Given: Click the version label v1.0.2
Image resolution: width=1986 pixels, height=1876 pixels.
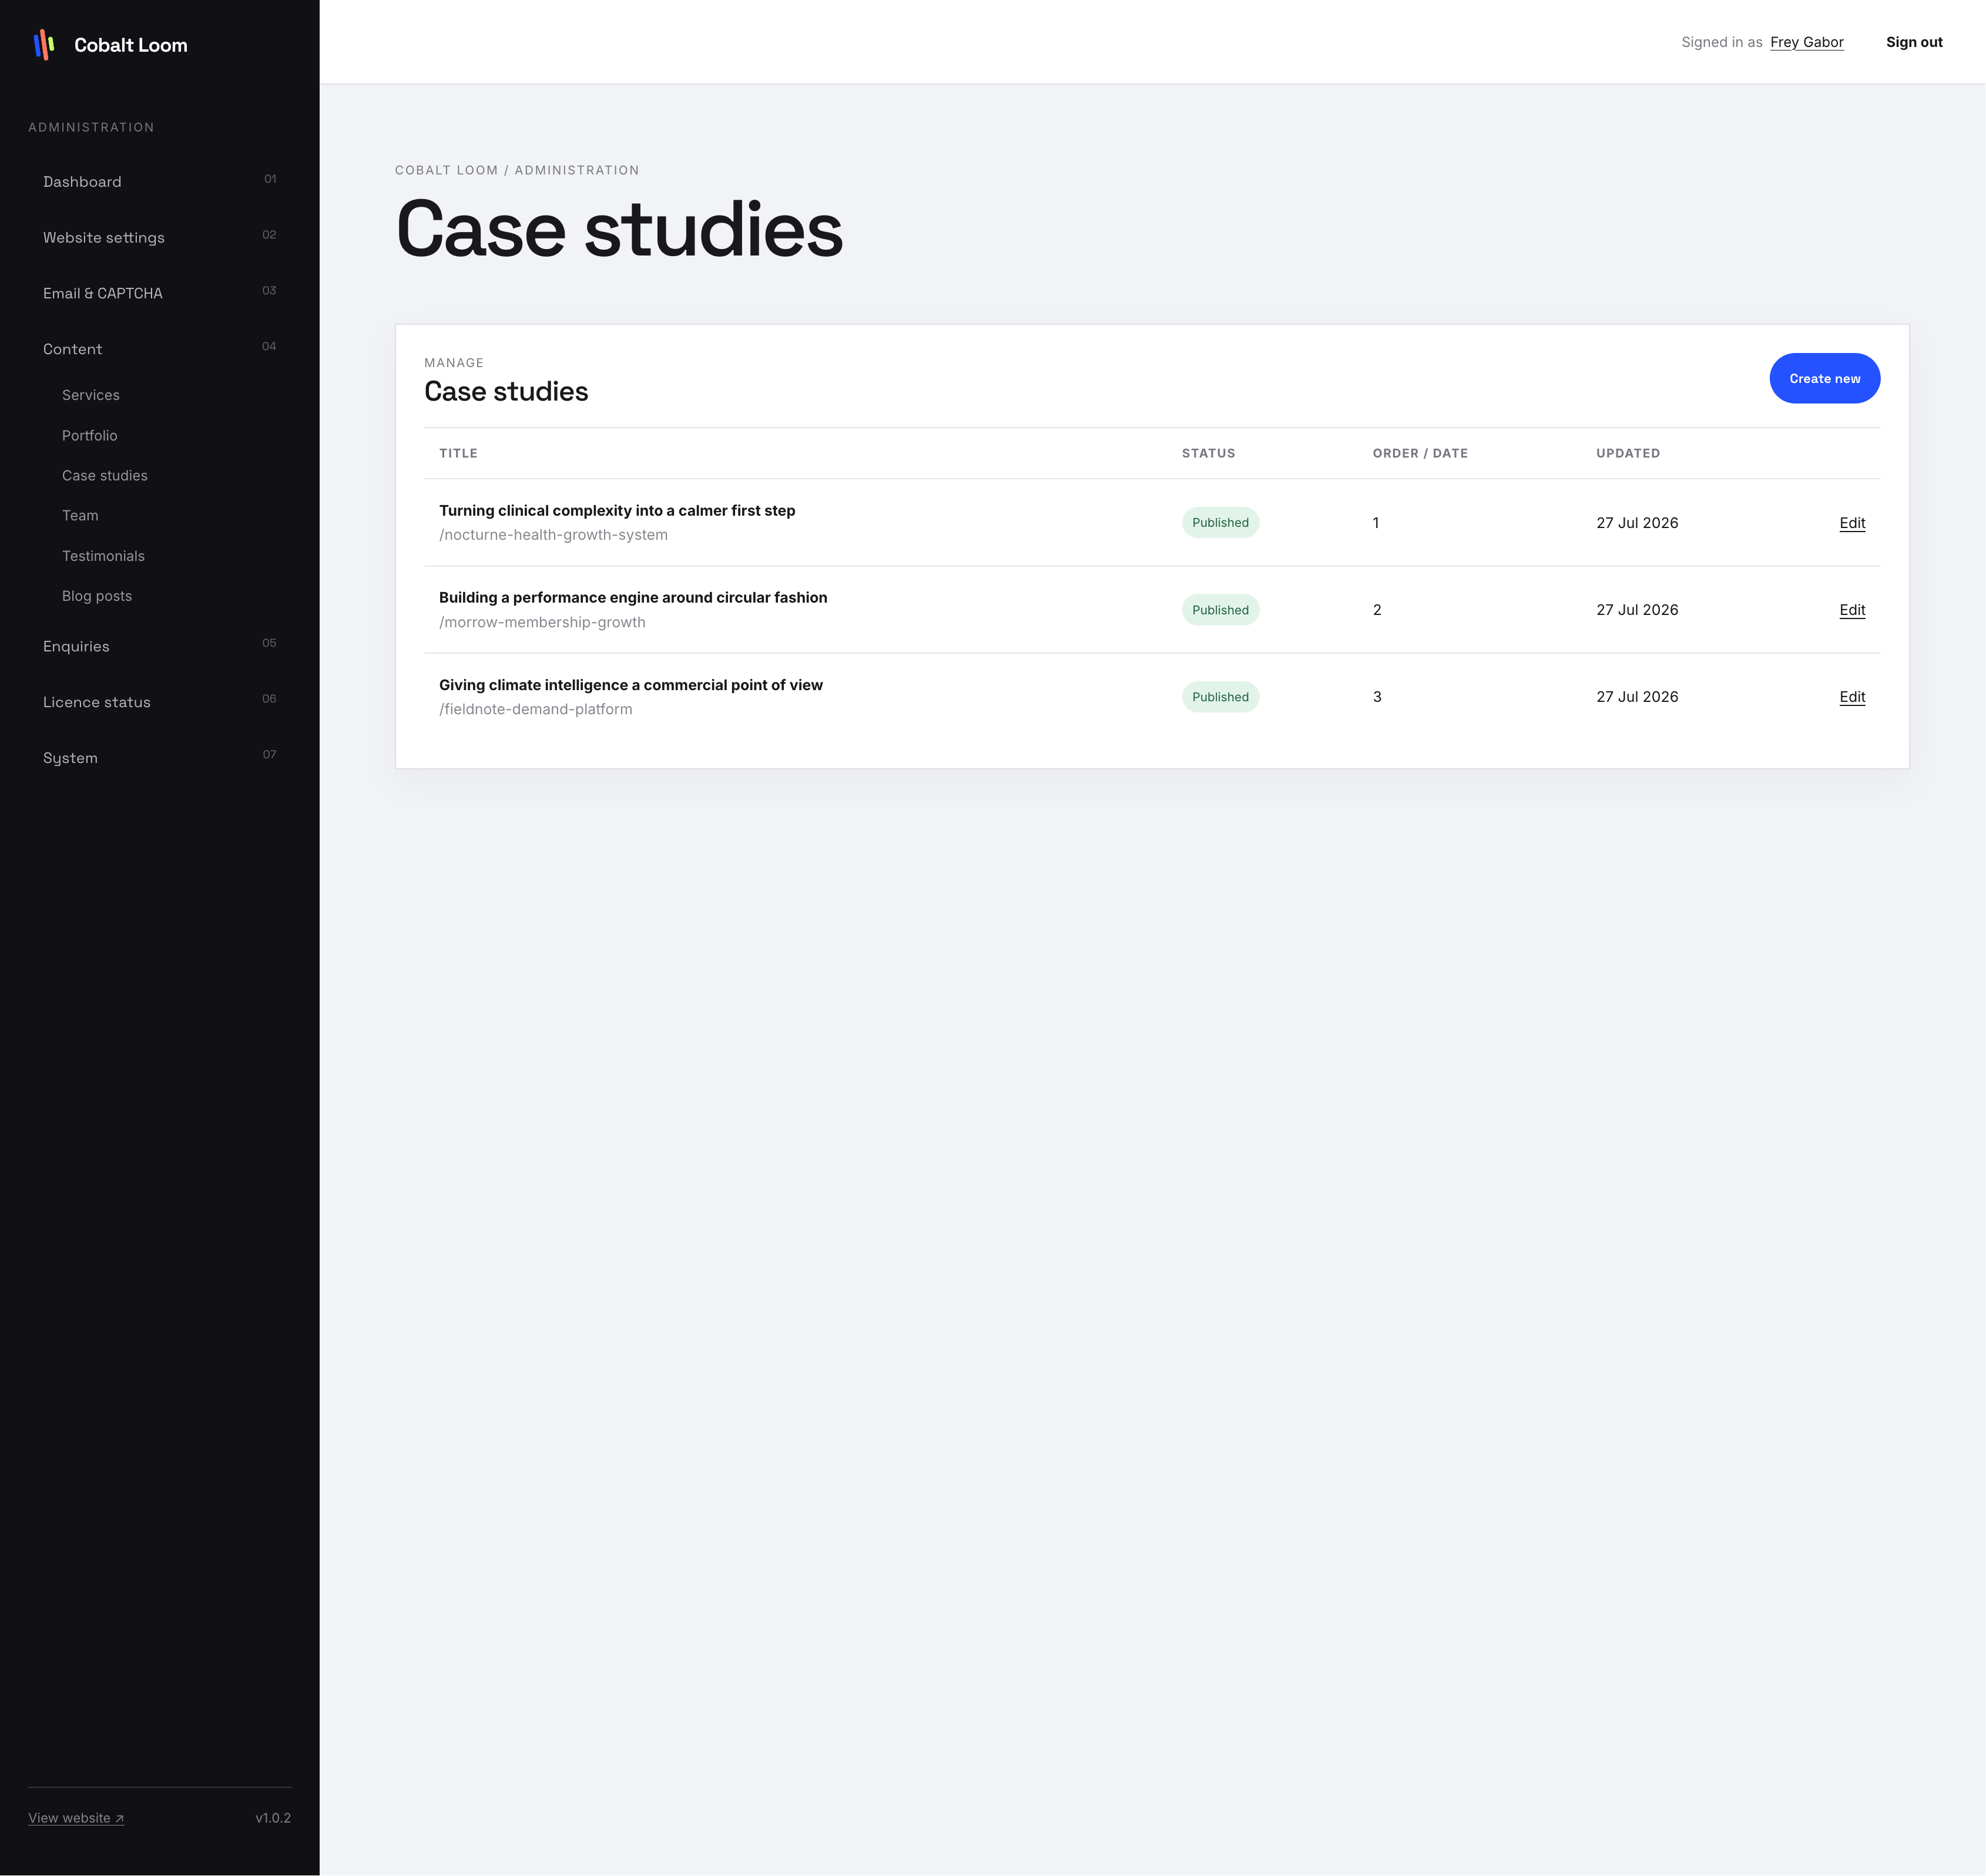Looking at the screenshot, I should (x=273, y=1818).
